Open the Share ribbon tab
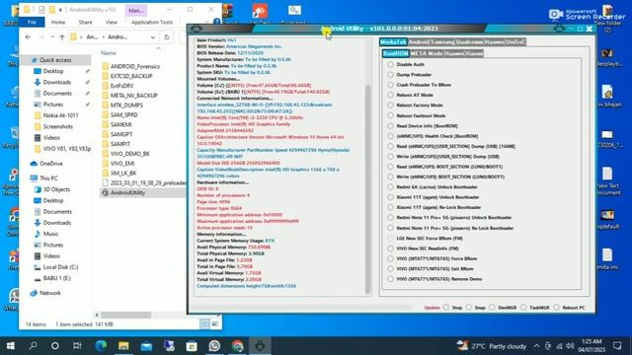This screenshot has width=632, height=355. (x=85, y=22)
